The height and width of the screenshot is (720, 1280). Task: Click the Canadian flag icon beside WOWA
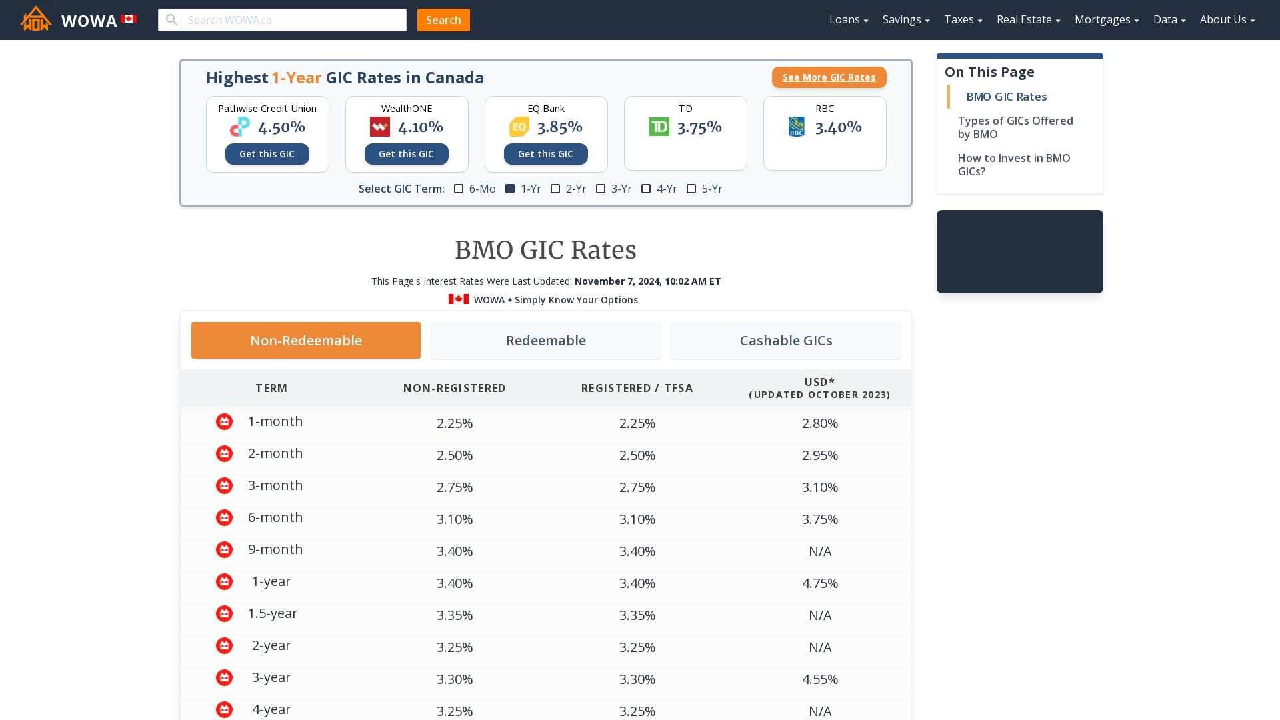point(129,19)
